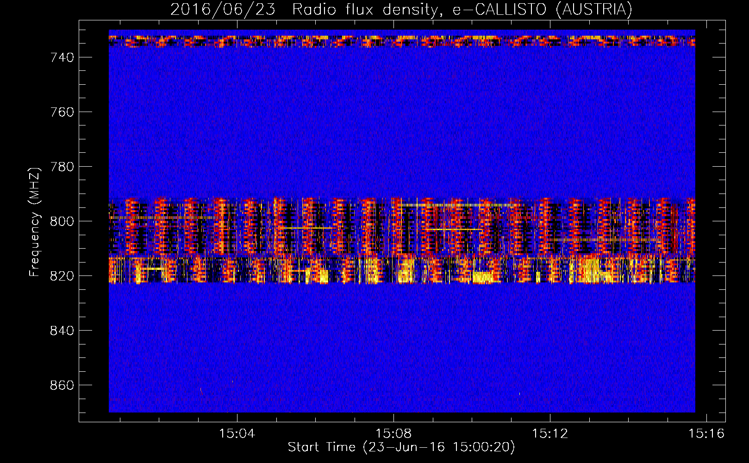749x463 pixels.
Task: Click the 15:12 time tick label
Action: pos(550,434)
